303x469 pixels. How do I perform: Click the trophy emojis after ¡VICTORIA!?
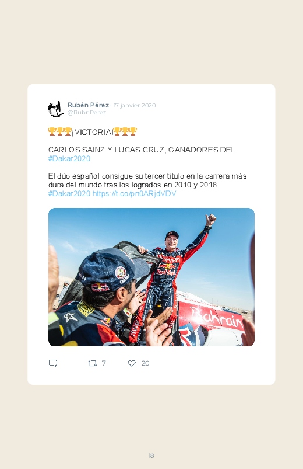tap(125, 131)
